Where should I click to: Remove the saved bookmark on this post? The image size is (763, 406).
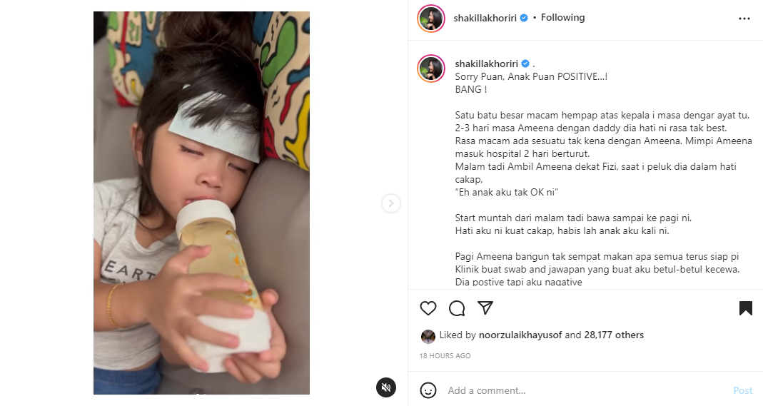pos(745,308)
